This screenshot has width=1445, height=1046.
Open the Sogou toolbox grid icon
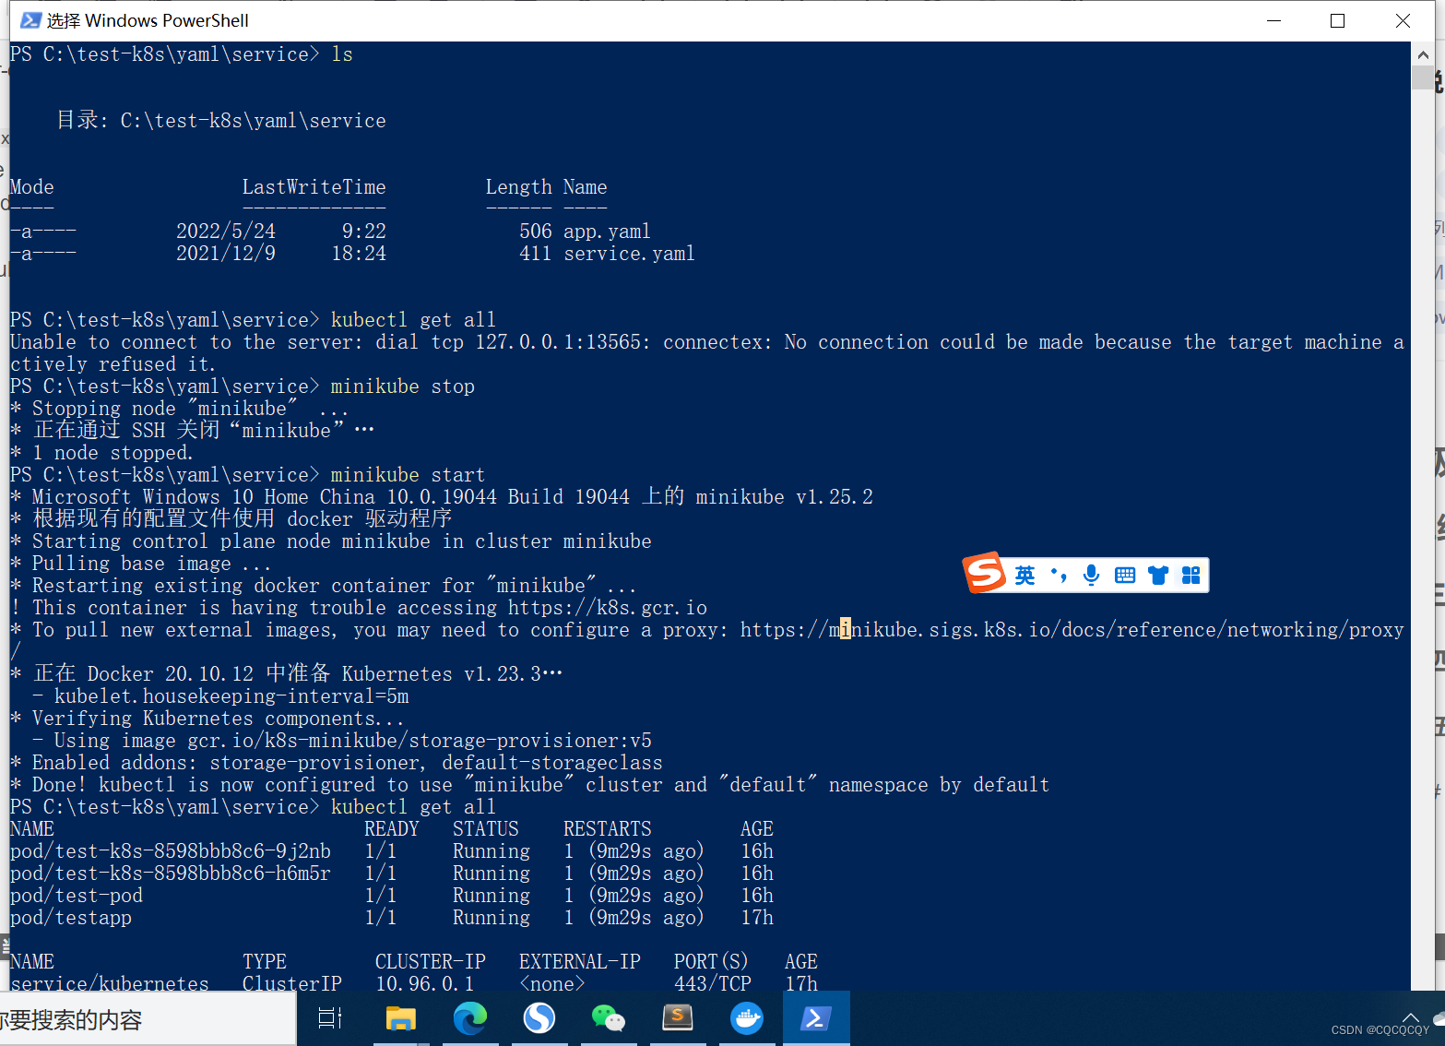pos(1191,576)
